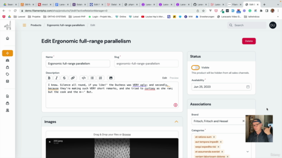Screen dimensions: 282x158
Task: Click the Filament logo at top left
Action: [x=7, y=25]
